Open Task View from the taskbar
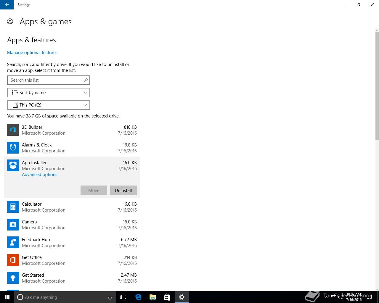The image size is (379, 303). 123,297
